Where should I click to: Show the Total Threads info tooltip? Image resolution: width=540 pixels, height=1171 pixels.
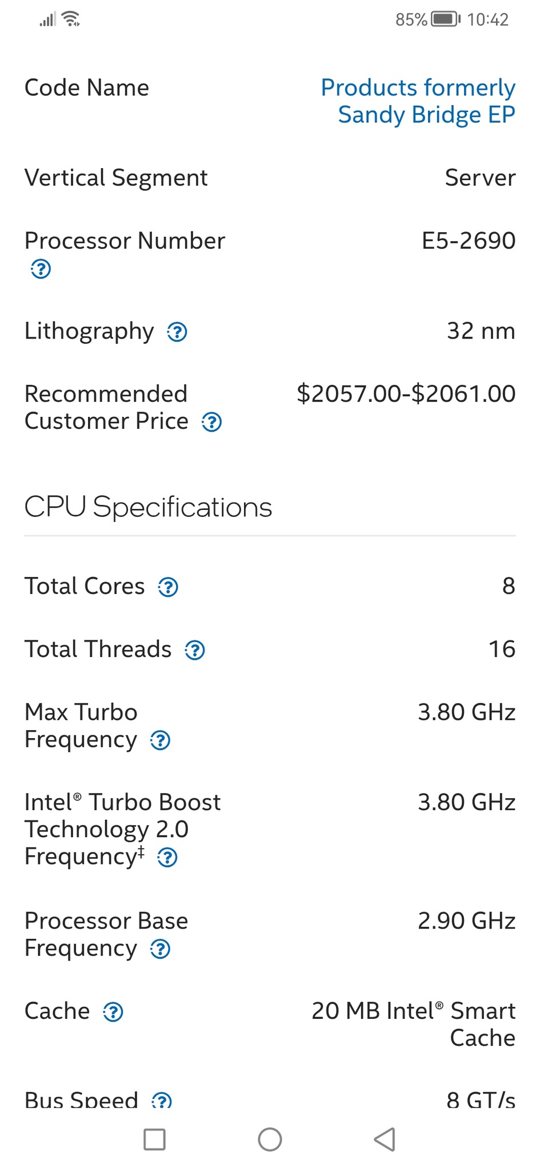click(x=195, y=650)
